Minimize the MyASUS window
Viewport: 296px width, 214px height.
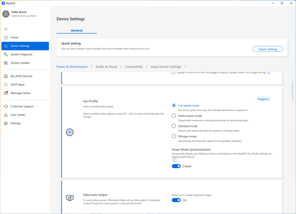pyautogui.click(x=273, y=3)
